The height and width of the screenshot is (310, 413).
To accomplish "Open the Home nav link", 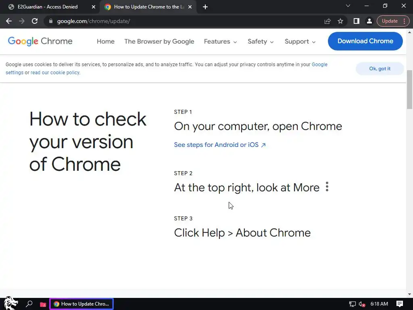I will (x=106, y=42).
